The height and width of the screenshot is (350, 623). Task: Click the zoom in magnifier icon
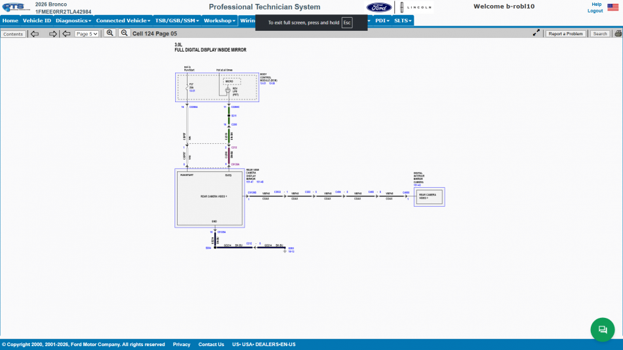[110, 33]
